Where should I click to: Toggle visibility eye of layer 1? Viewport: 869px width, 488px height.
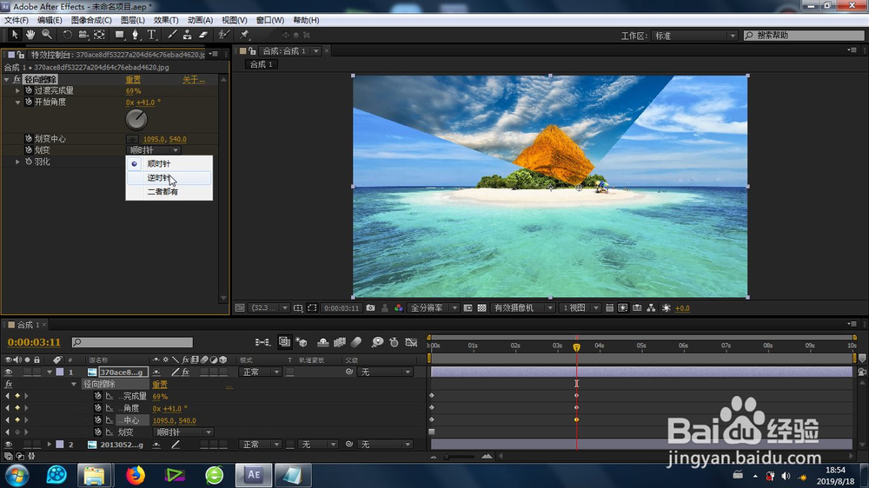[x=9, y=373]
